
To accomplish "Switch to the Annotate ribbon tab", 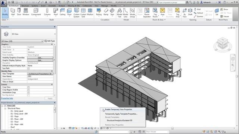I will 52,6.
